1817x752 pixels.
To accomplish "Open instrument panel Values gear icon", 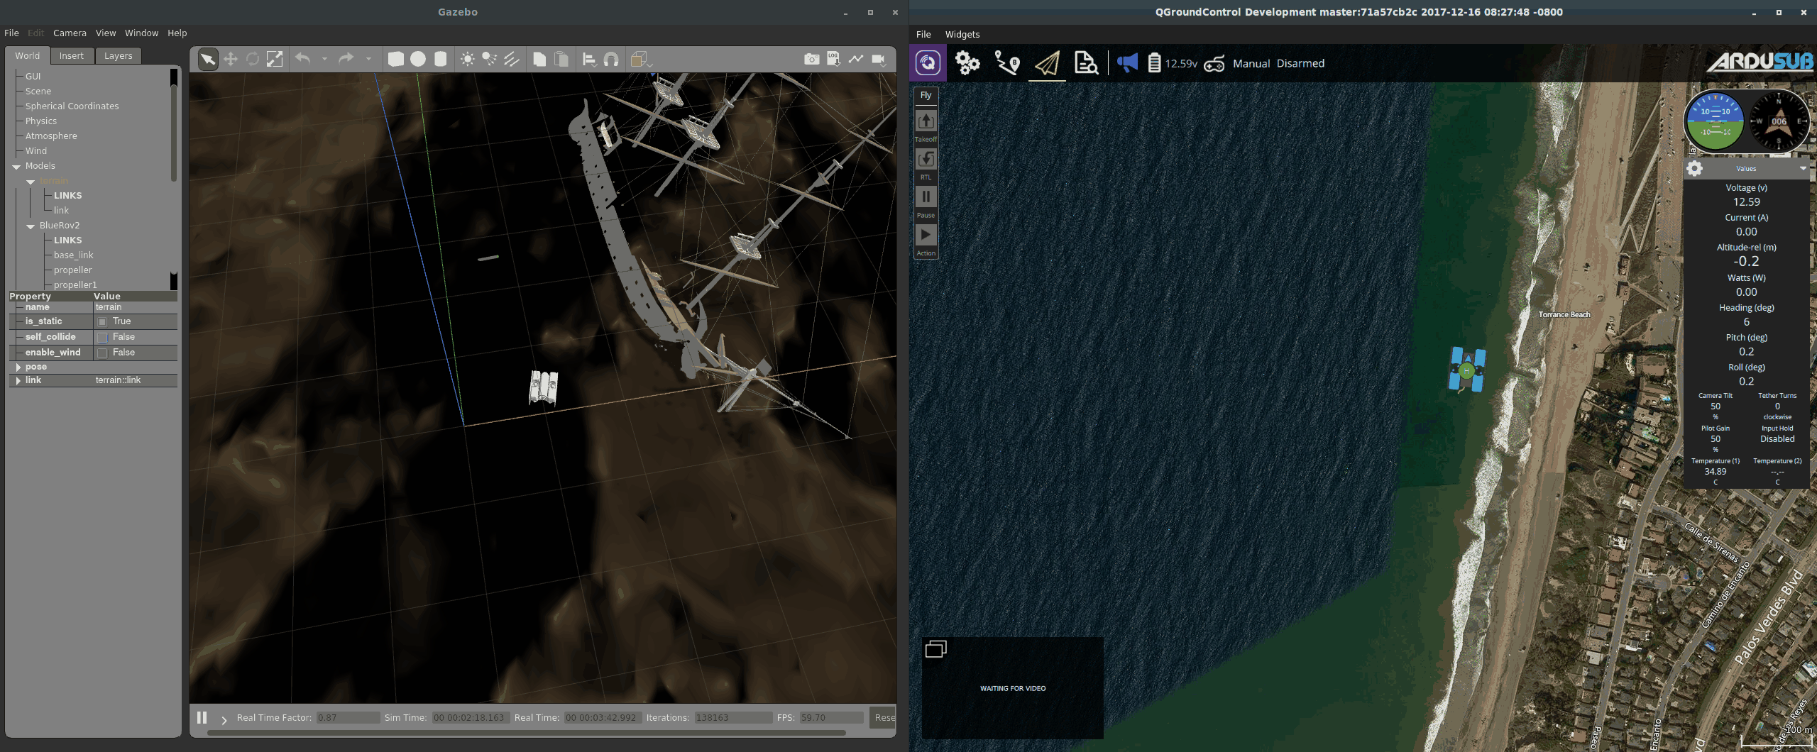I will click(1694, 168).
